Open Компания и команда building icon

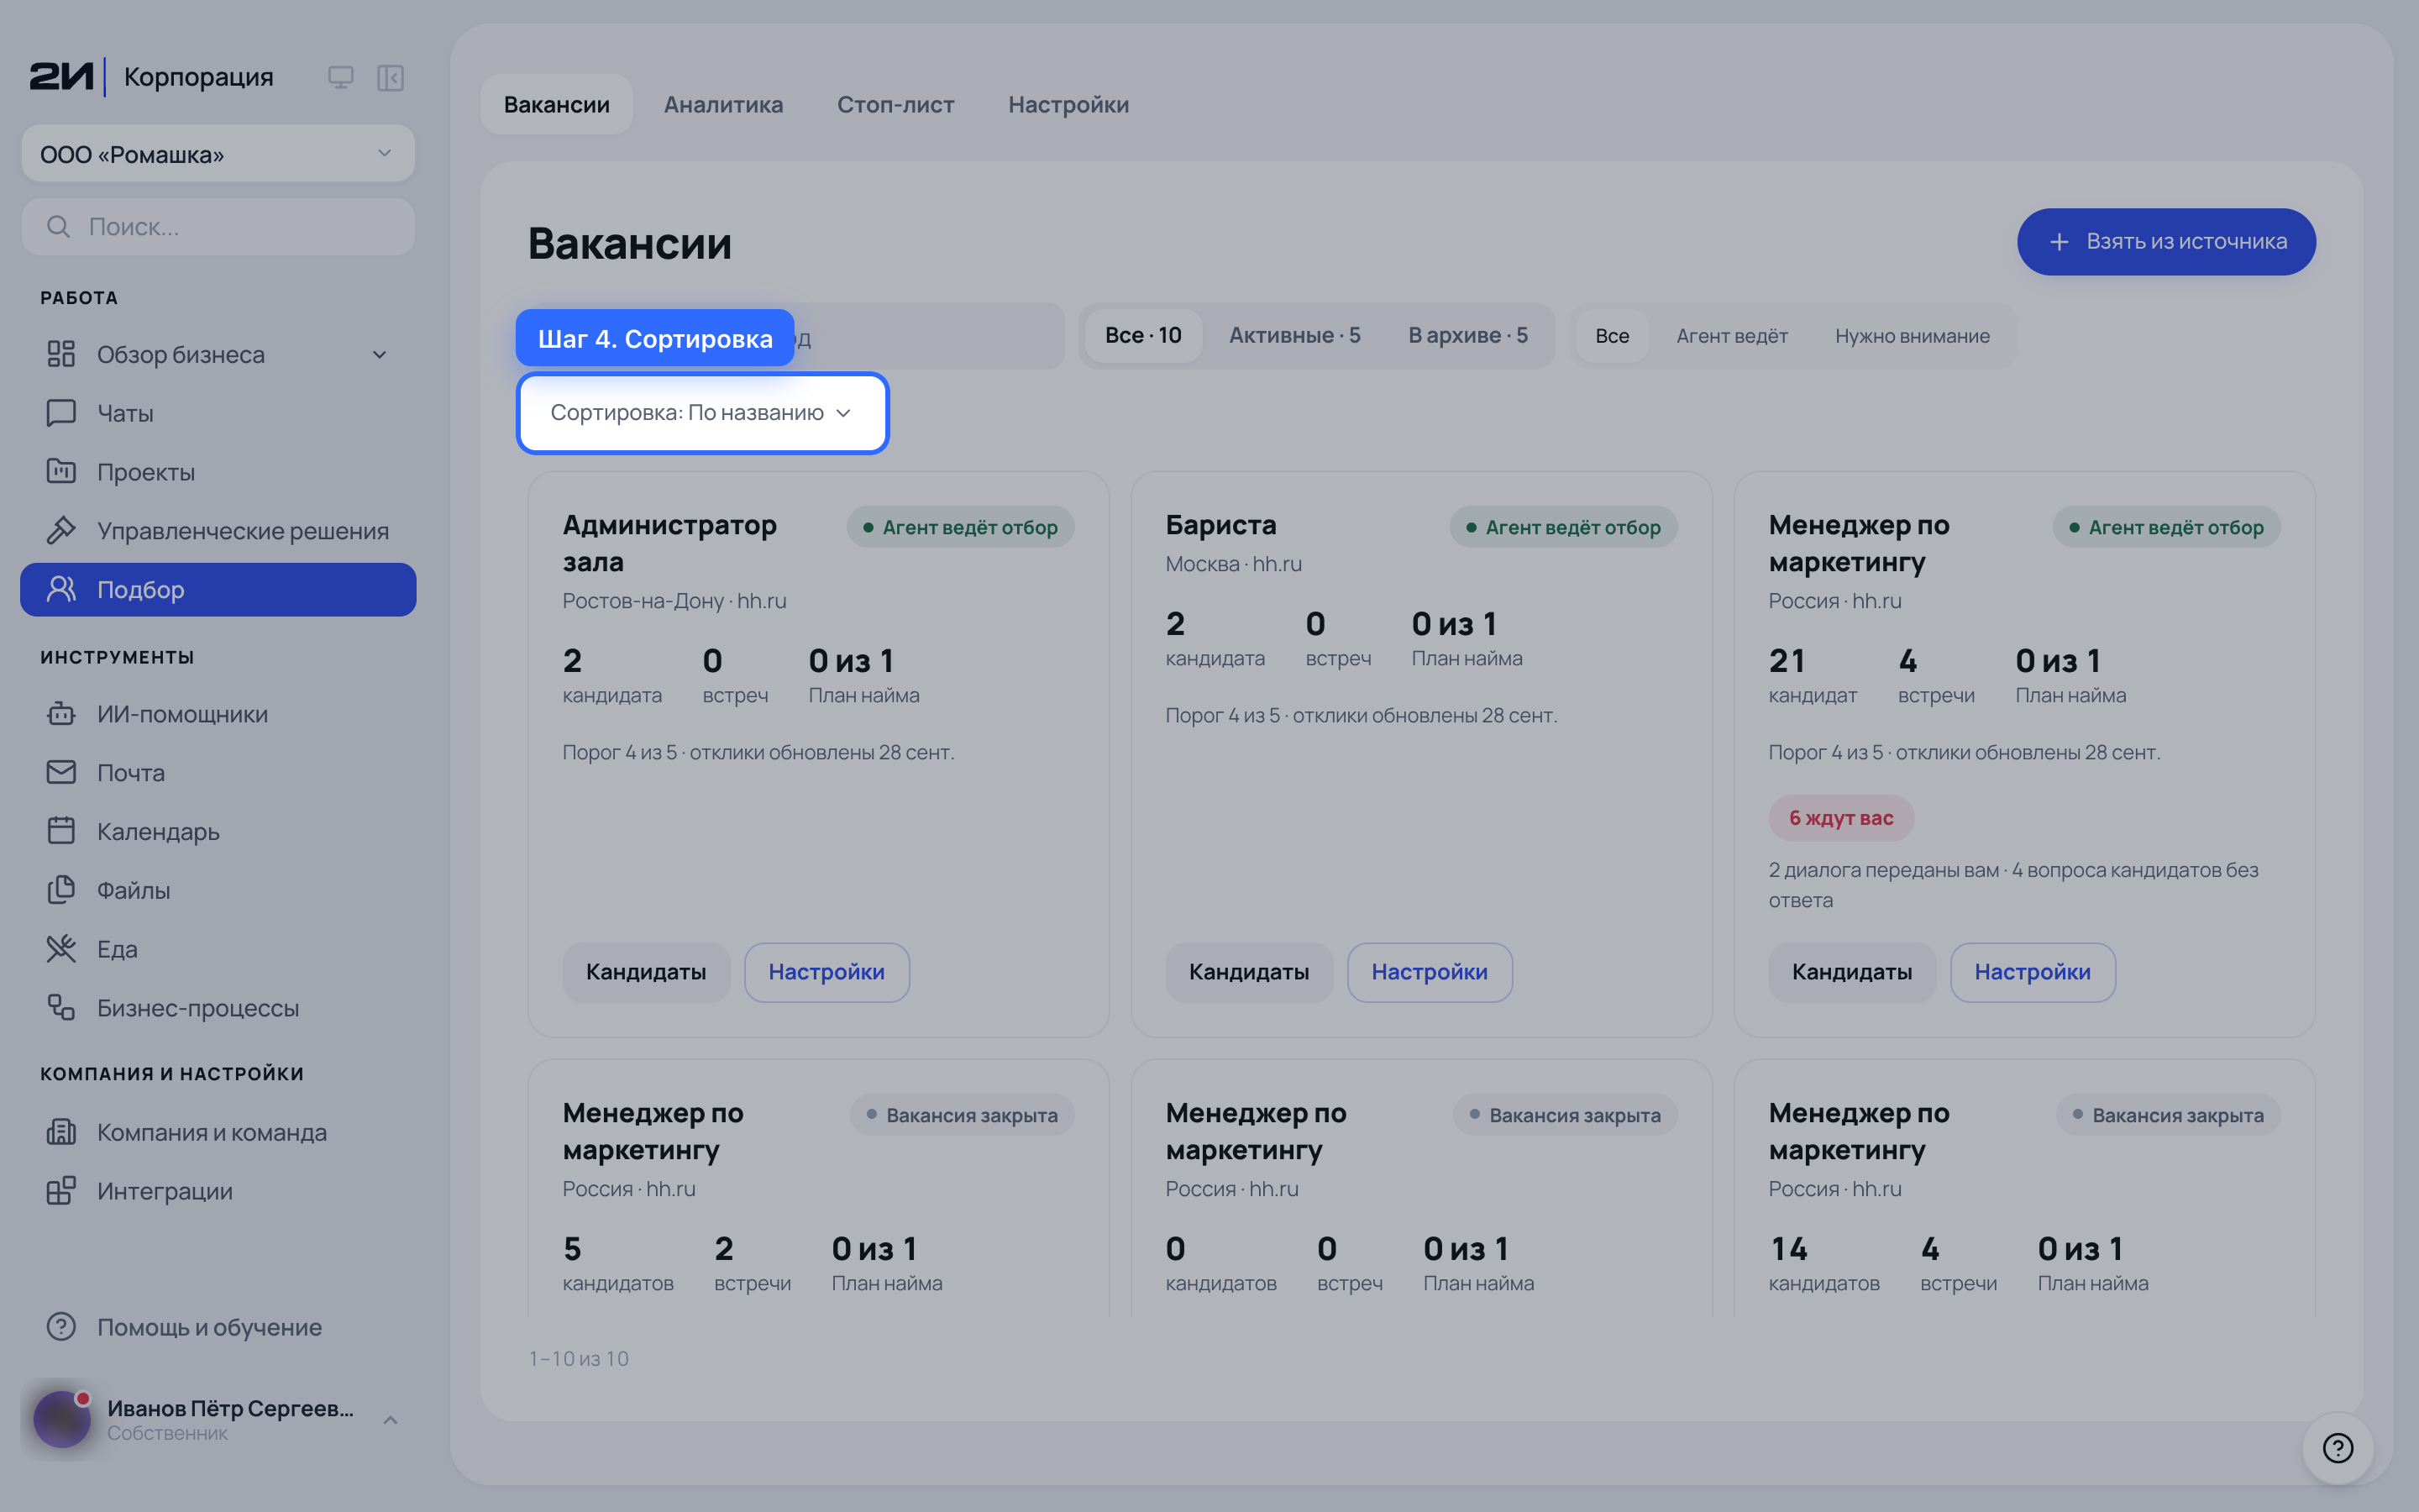[x=61, y=1131]
